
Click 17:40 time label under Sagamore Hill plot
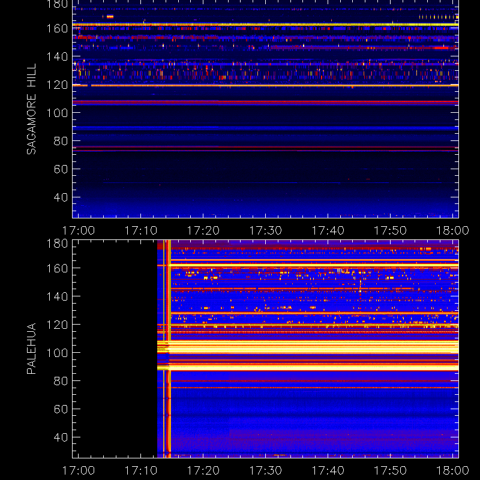pos(328,230)
